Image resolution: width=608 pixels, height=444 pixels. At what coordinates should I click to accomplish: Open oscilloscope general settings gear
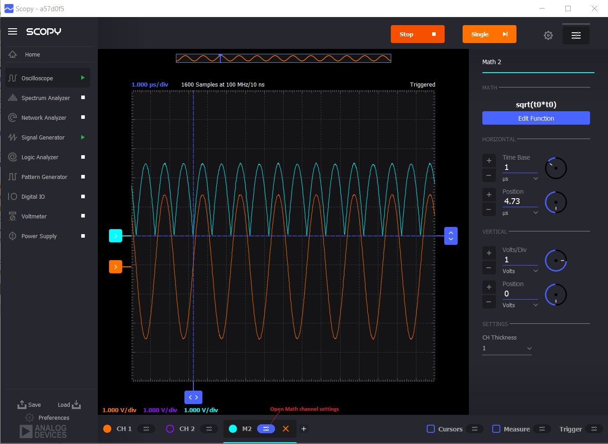pos(548,35)
